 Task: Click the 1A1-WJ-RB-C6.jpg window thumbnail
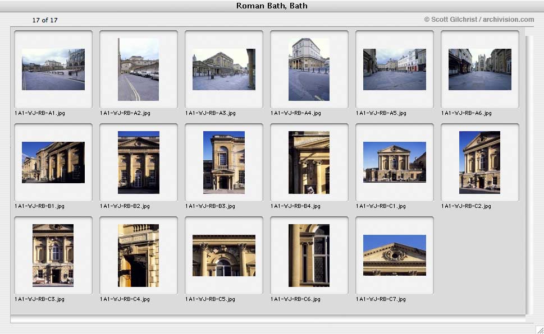point(309,256)
